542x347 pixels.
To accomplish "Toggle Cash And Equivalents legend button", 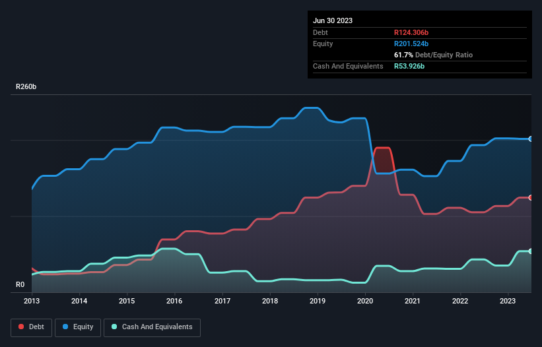I will click(x=152, y=327).
